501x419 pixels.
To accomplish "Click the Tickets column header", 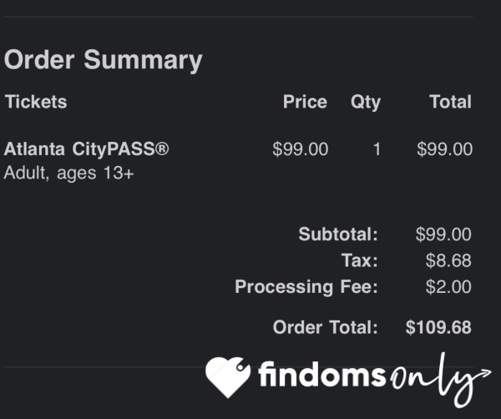I will point(36,102).
